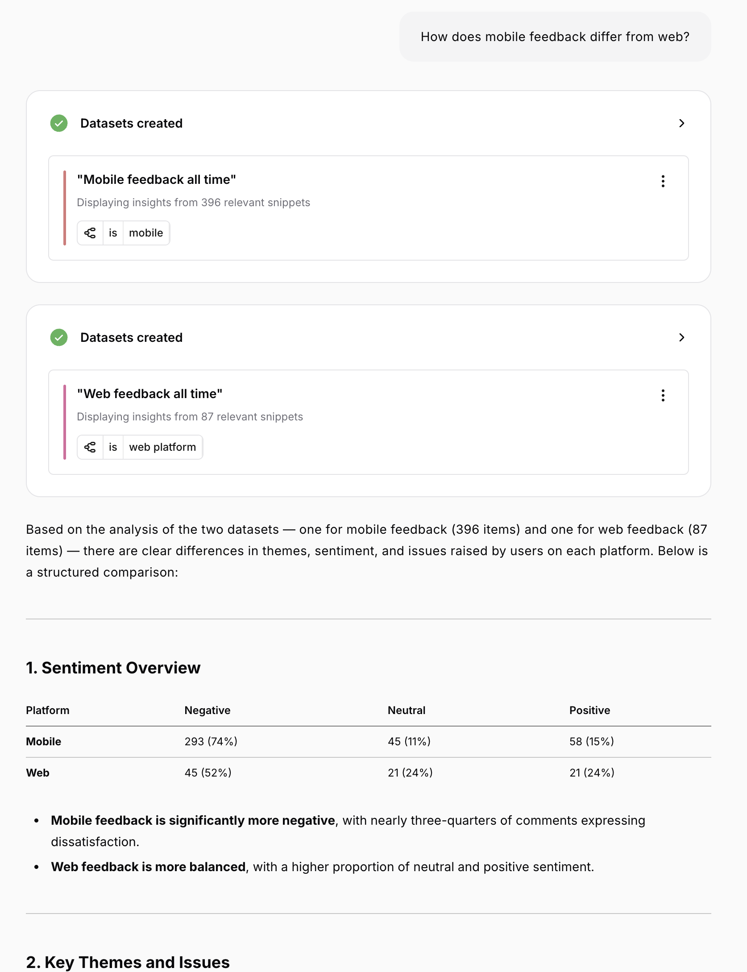The width and height of the screenshot is (747, 972).
Task: Open the "is" operator chip on the mobile filter
Action: (x=113, y=233)
